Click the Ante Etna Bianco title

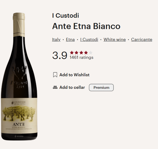[86, 26]
